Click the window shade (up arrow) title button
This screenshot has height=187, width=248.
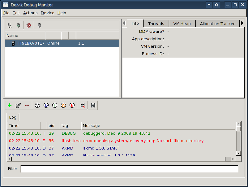tap(209, 5)
